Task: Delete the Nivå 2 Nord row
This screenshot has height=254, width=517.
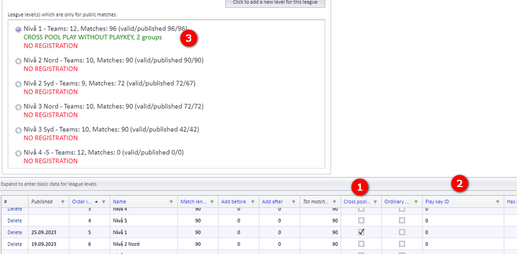Action: 14,244
